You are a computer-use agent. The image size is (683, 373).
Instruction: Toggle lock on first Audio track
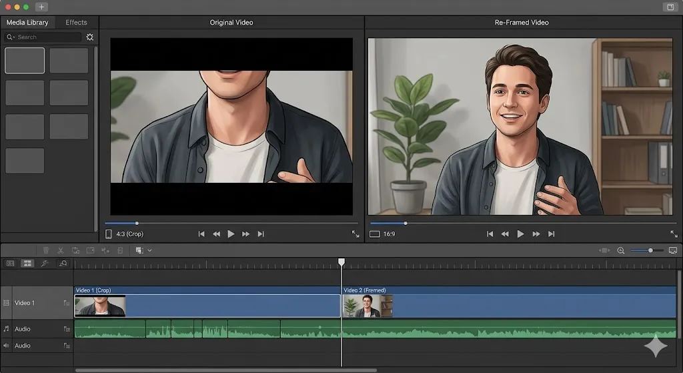coord(67,329)
